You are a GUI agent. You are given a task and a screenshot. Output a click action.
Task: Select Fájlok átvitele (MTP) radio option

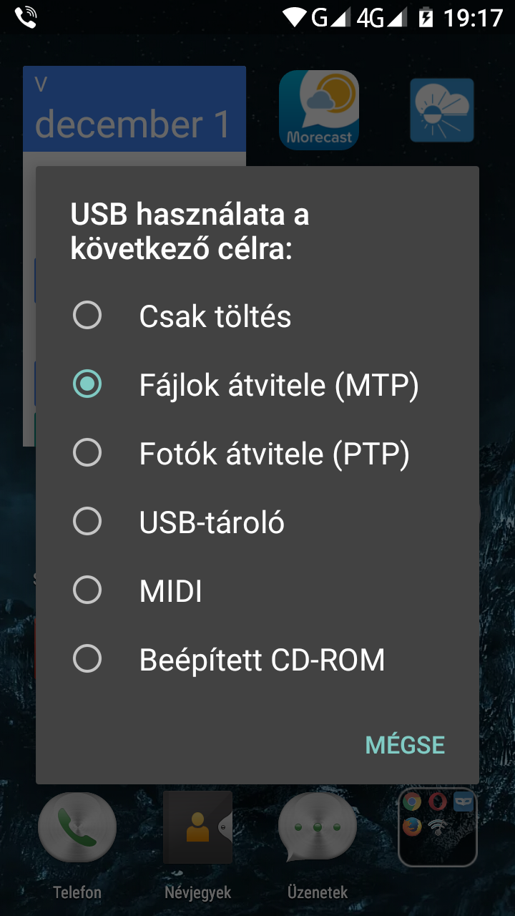[x=87, y=384]
